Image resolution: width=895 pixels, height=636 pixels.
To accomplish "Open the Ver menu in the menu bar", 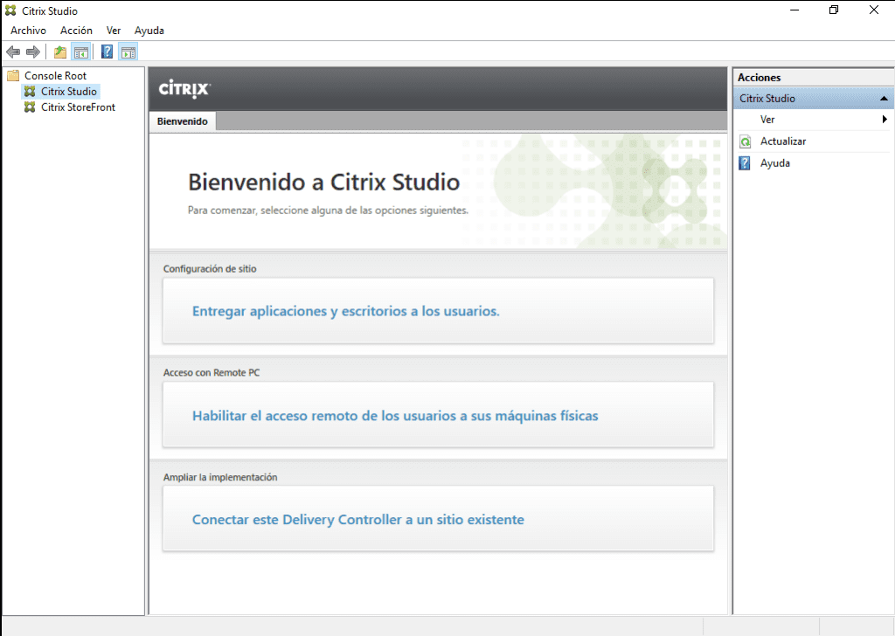I will [114, 30].
